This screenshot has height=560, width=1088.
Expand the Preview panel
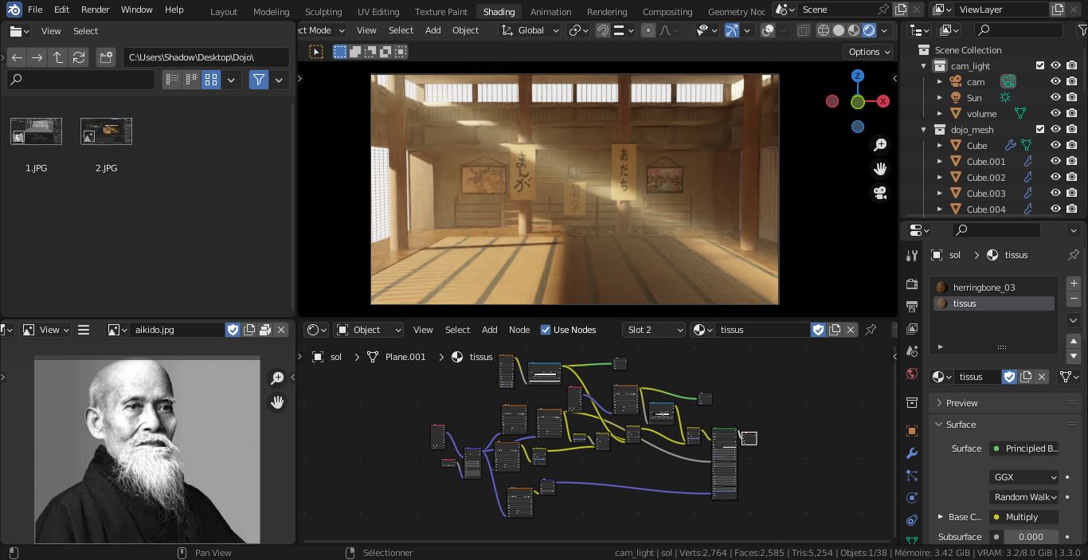click(961, 403)
